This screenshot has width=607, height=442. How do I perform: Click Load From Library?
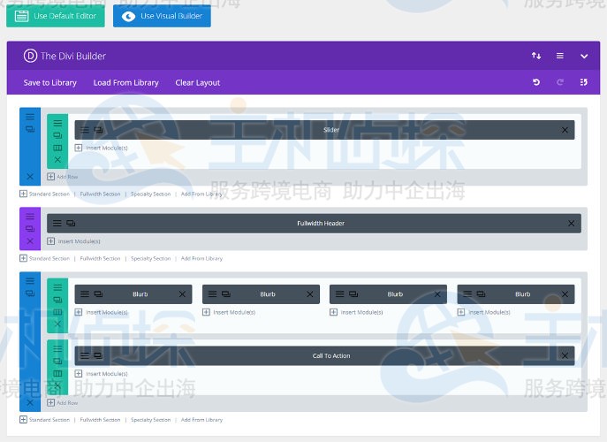tap(125, 82)
